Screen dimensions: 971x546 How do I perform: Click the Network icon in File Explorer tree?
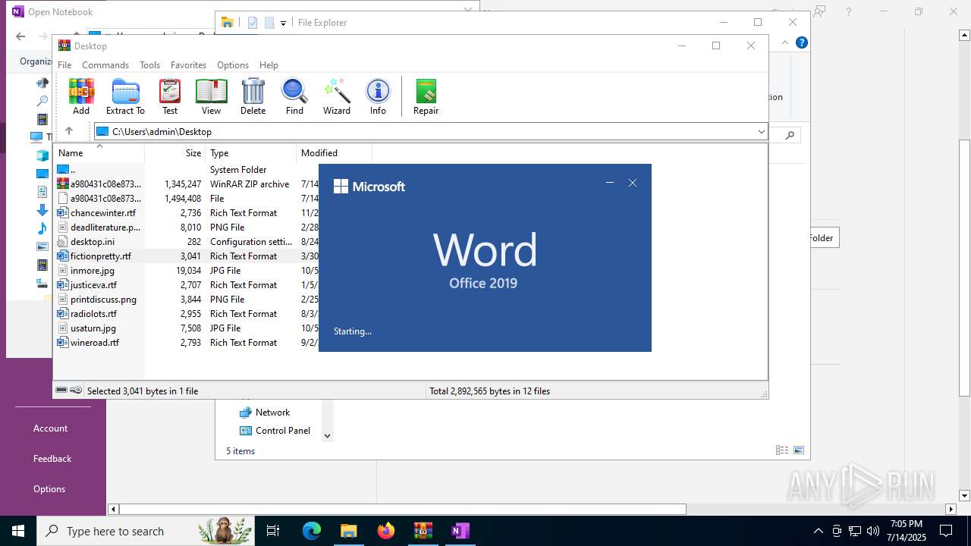245,413
